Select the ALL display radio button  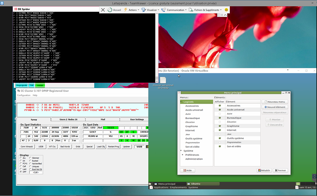coord(21,158)
